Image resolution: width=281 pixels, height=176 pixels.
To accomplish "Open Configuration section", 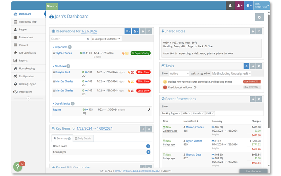I will coord(28,76).
